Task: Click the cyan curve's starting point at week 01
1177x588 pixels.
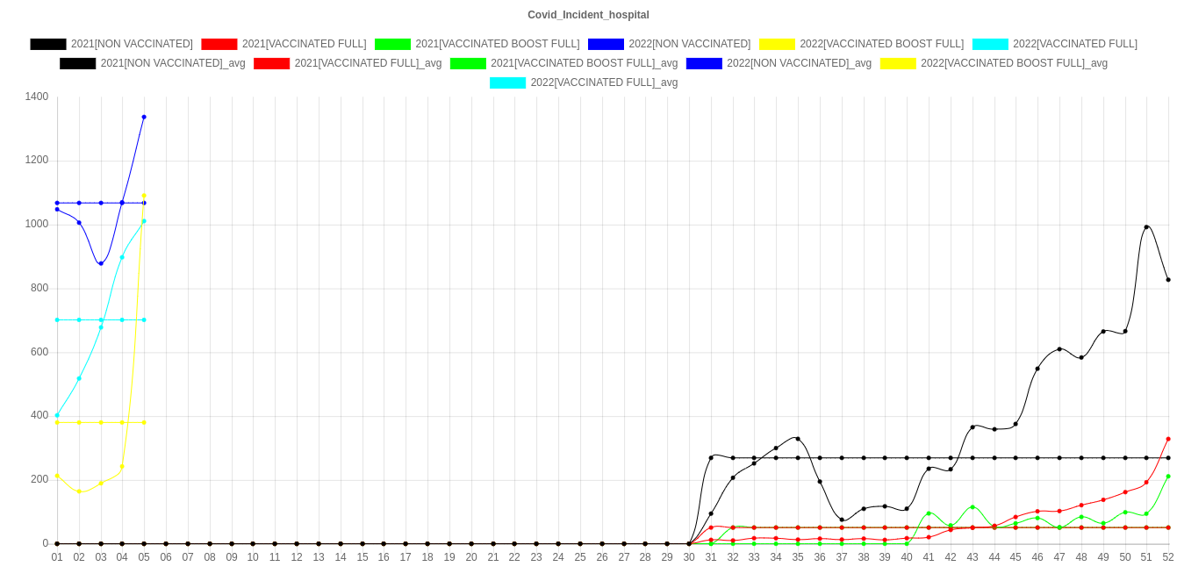Action: point(57,415)
